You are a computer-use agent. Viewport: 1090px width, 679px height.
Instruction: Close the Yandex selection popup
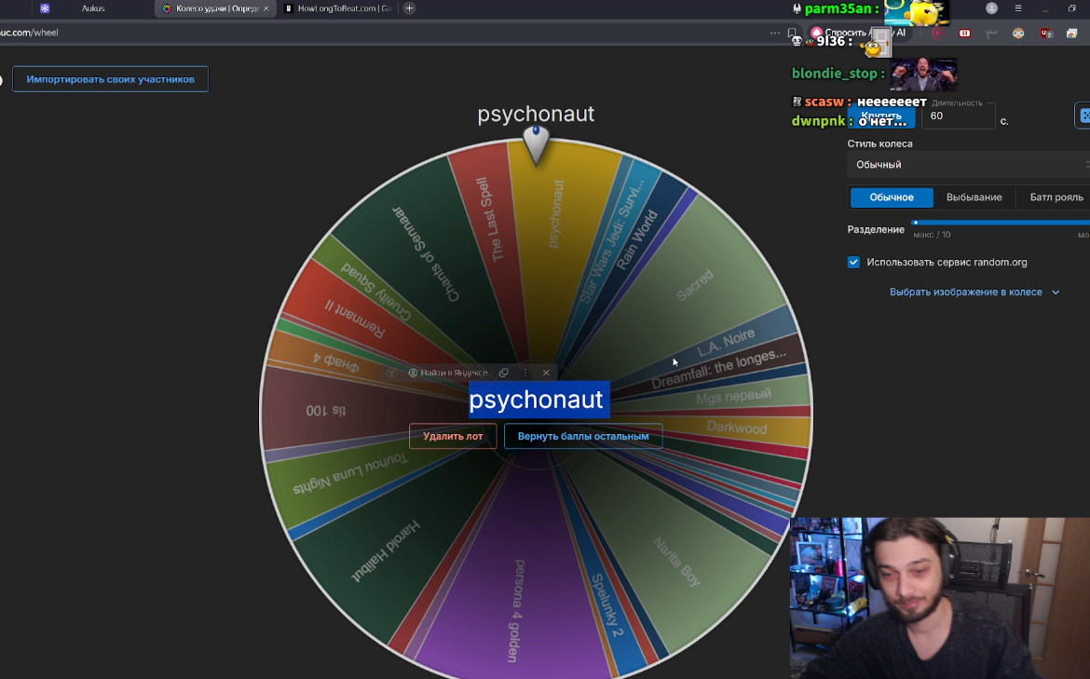[x=546, y=373]
